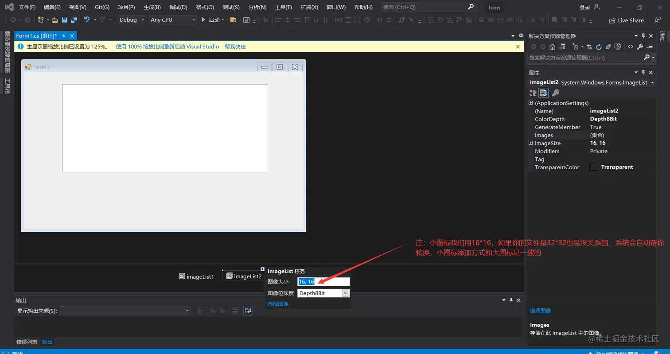Click the Save icon in main toolbar
This screenshot has width=670, height=354.
pos(65,20)
